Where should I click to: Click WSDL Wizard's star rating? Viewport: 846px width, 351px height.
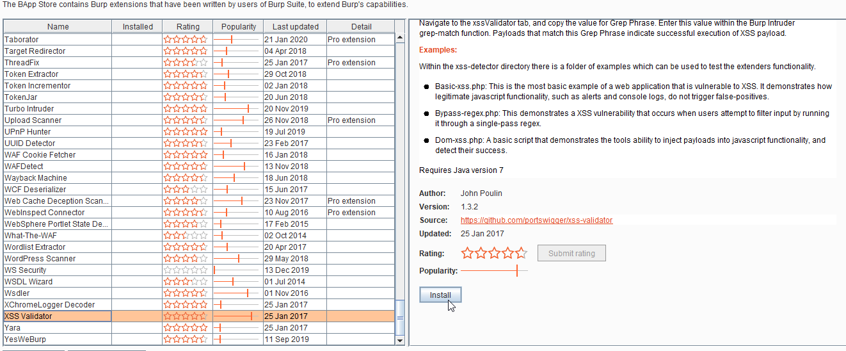click(x=186, y=282)
